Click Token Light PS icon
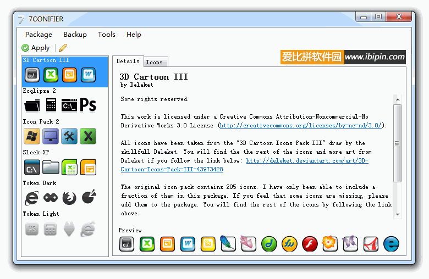This screenshot has width=429, height=279. pyautogui.click(x=32, y=229)
